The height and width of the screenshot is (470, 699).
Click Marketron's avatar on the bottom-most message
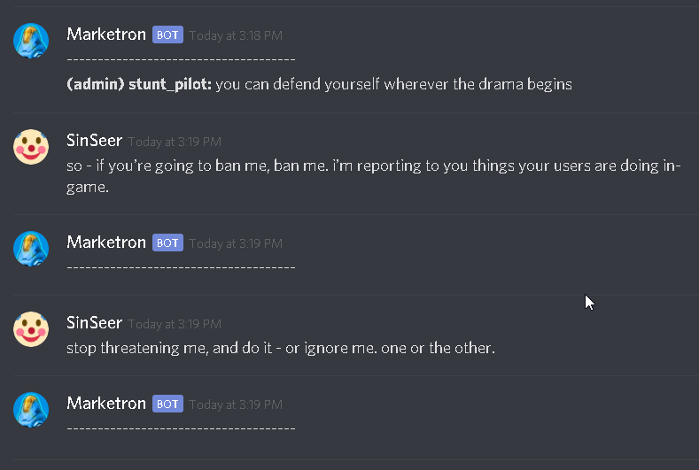click(31, 409)
